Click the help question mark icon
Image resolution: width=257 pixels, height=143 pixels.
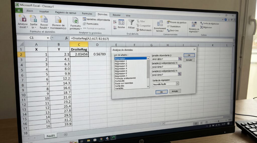pyautogui.click(x=226, y=19)
